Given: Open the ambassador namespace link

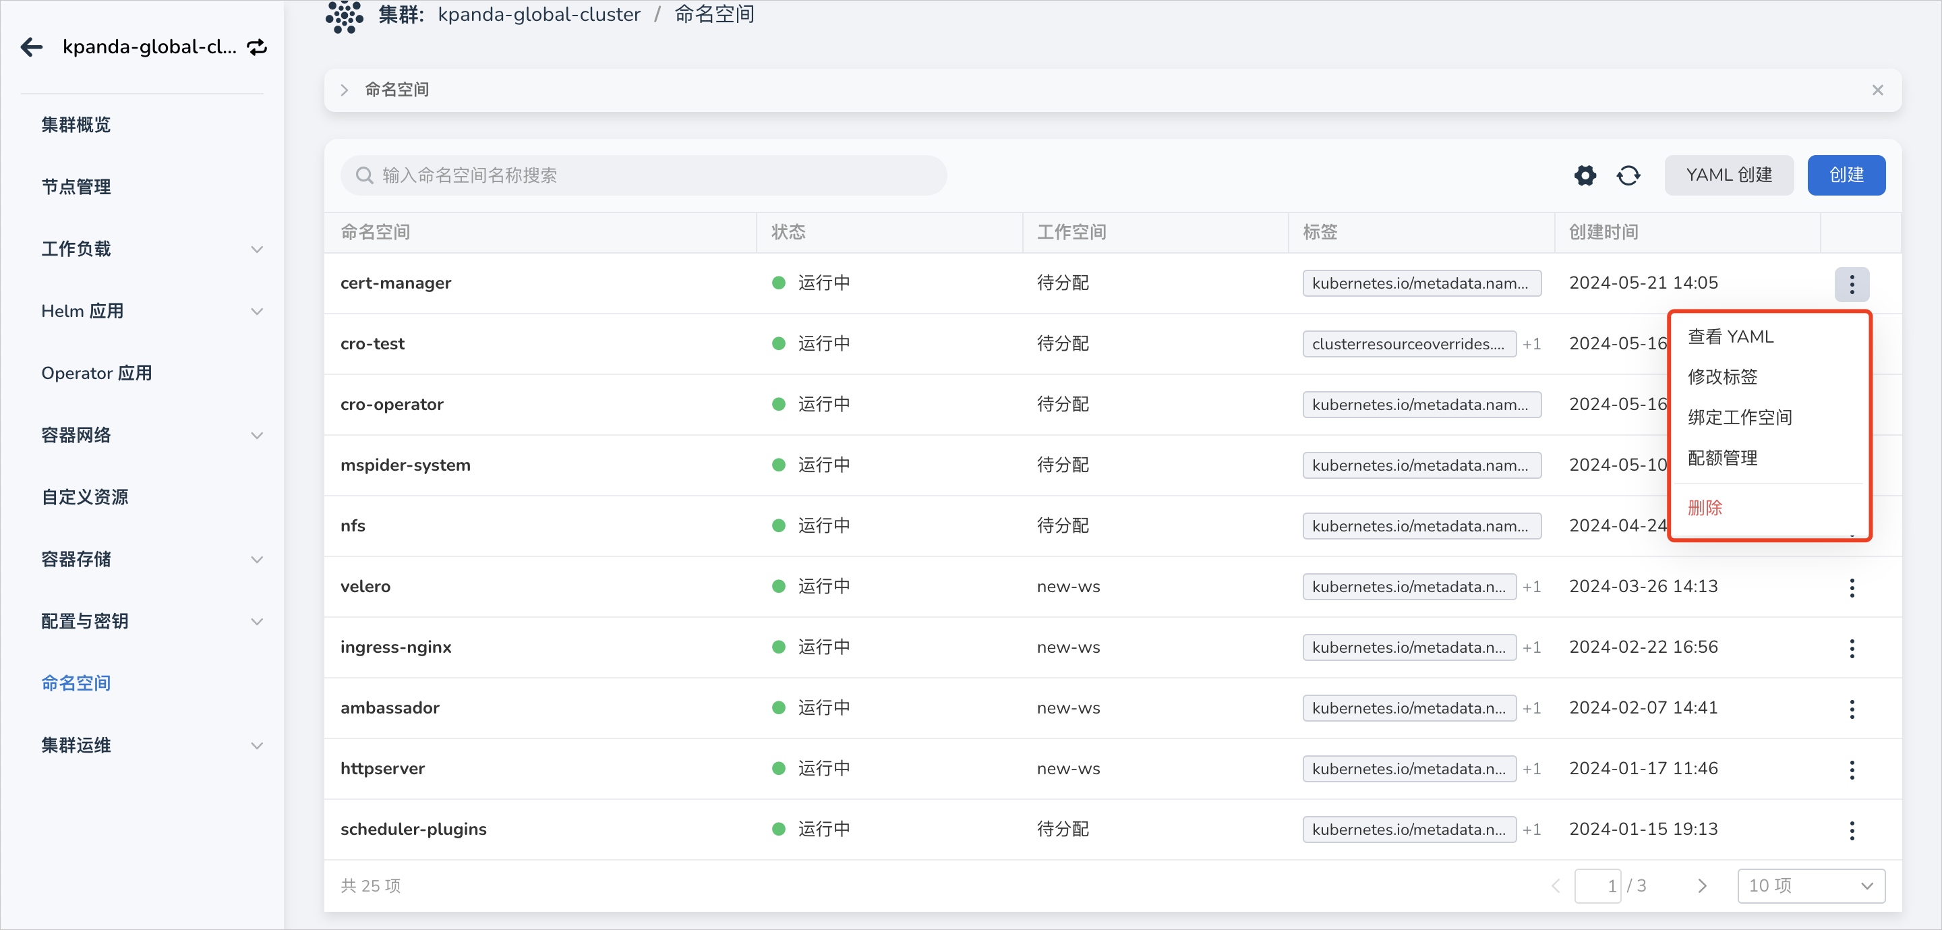Looking at the screenshot, I should (390, 708).
